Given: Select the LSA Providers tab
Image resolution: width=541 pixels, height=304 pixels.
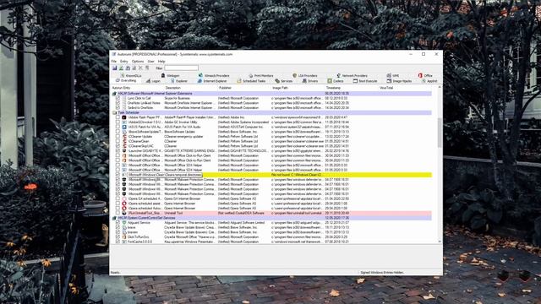Looking at the screenshot, I should coord(305,75).
